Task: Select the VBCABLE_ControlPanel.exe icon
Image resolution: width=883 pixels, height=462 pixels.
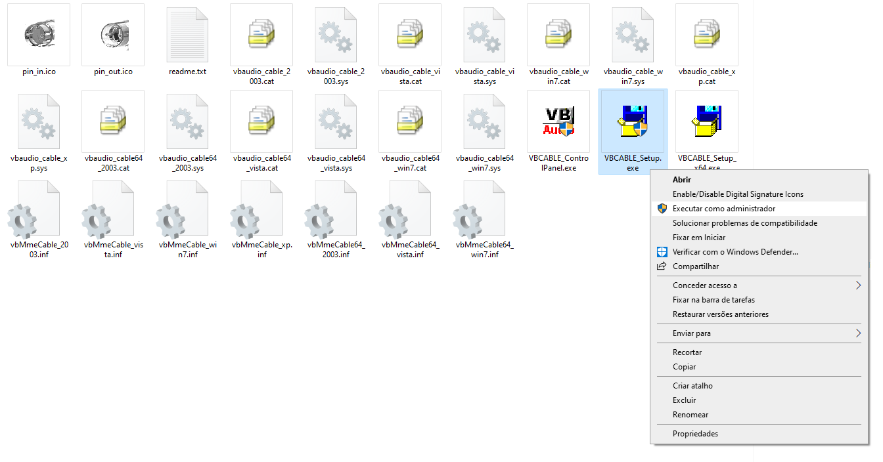Action: coord(558,121)
